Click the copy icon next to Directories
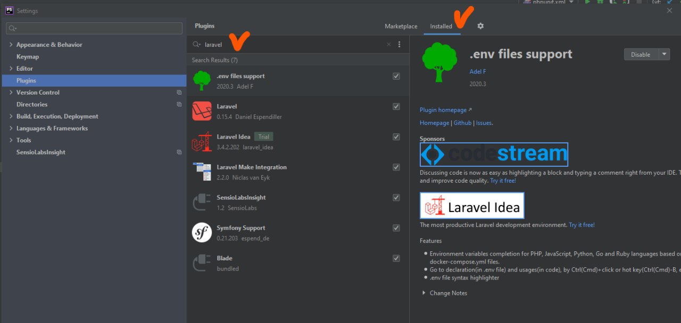The image size is (681, 323). coord(179,105)
